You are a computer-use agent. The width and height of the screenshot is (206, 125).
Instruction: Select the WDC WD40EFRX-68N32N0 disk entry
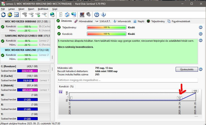point(25,55)
